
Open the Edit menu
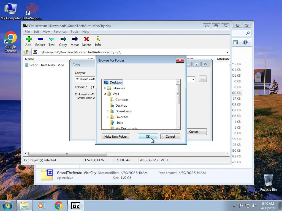pyautogui.click(x=36, y=32)
